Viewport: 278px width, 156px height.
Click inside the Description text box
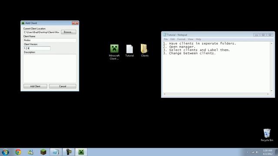pyautogui.click(x=50, y=68)
